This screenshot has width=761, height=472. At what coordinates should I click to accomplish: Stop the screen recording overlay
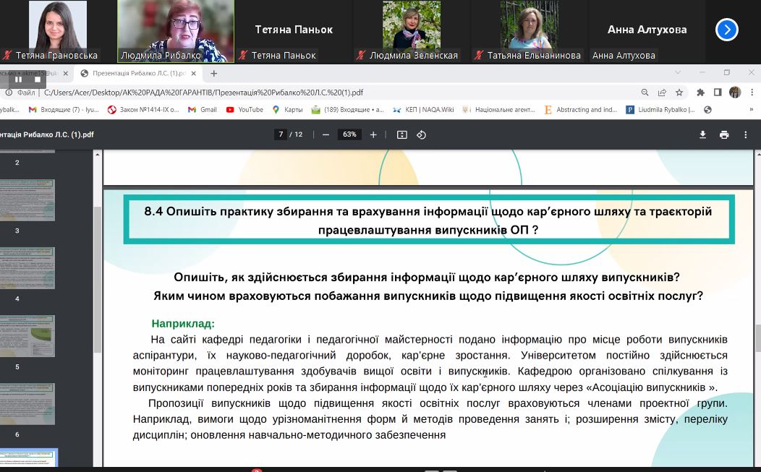(38, 79)
